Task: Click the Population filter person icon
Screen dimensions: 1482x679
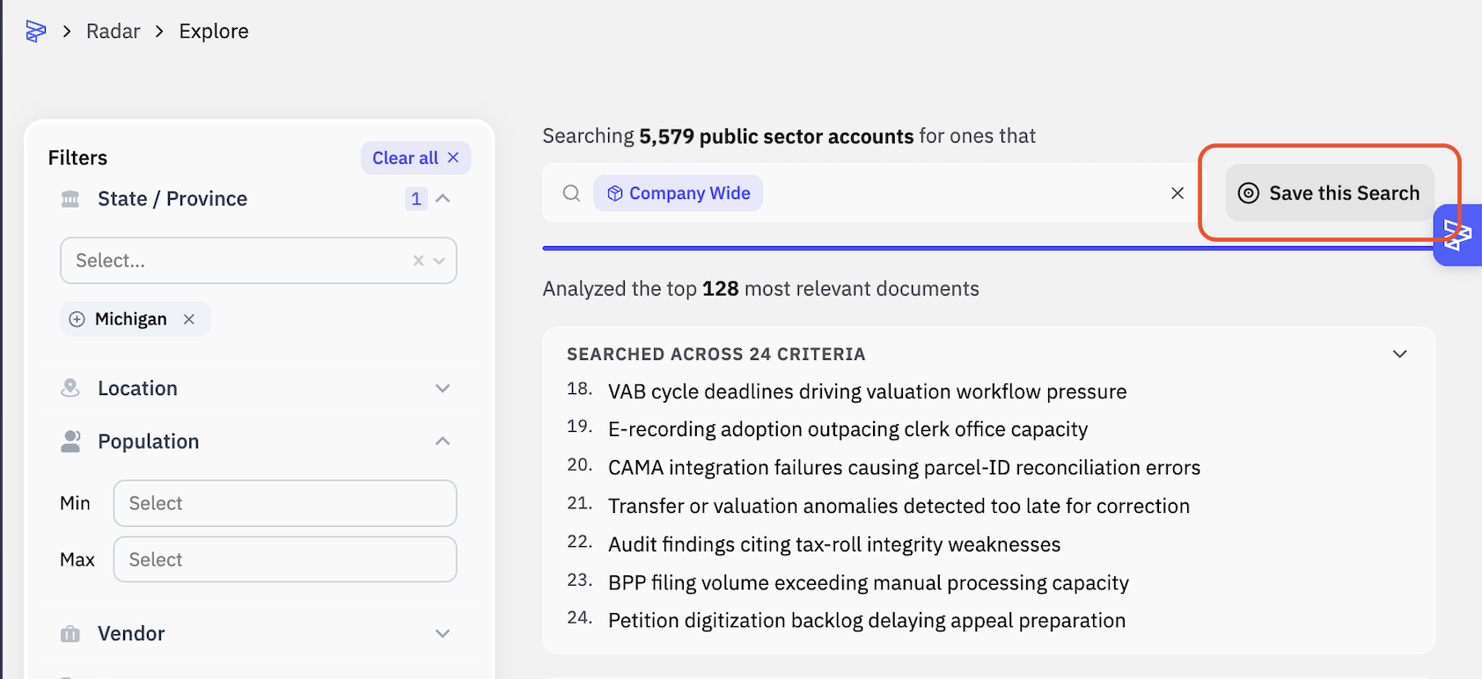Action: click(x=70, y=442)
